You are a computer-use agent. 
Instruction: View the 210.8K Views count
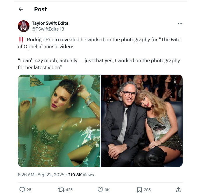tap(81, 175)
